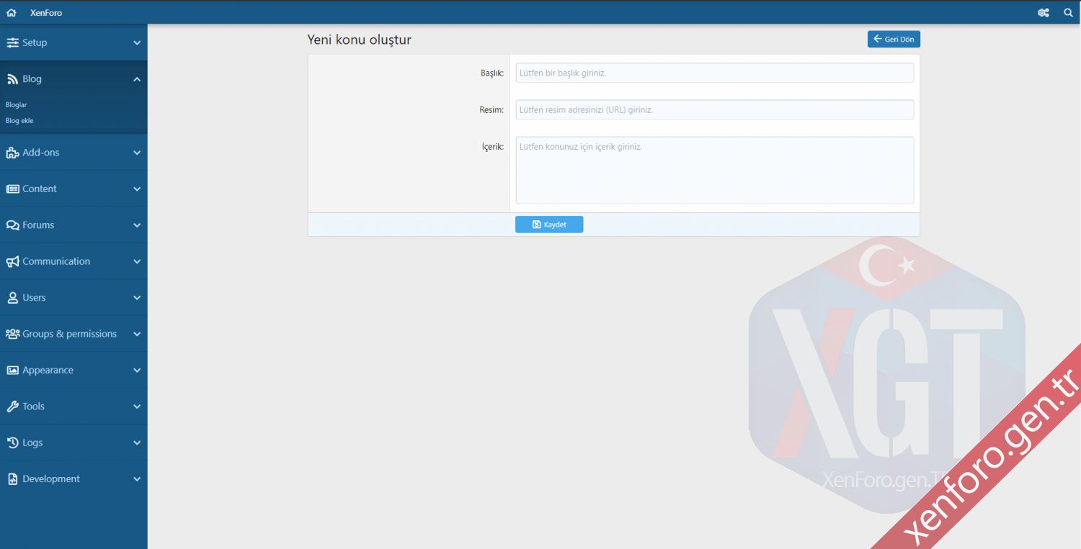
Task: Click the Add-ons puzzle piece icon
Action: click(12, 153)
